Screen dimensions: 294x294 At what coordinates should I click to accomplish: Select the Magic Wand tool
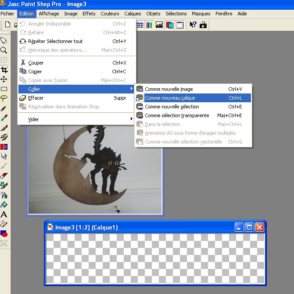[x=4, y=108]
